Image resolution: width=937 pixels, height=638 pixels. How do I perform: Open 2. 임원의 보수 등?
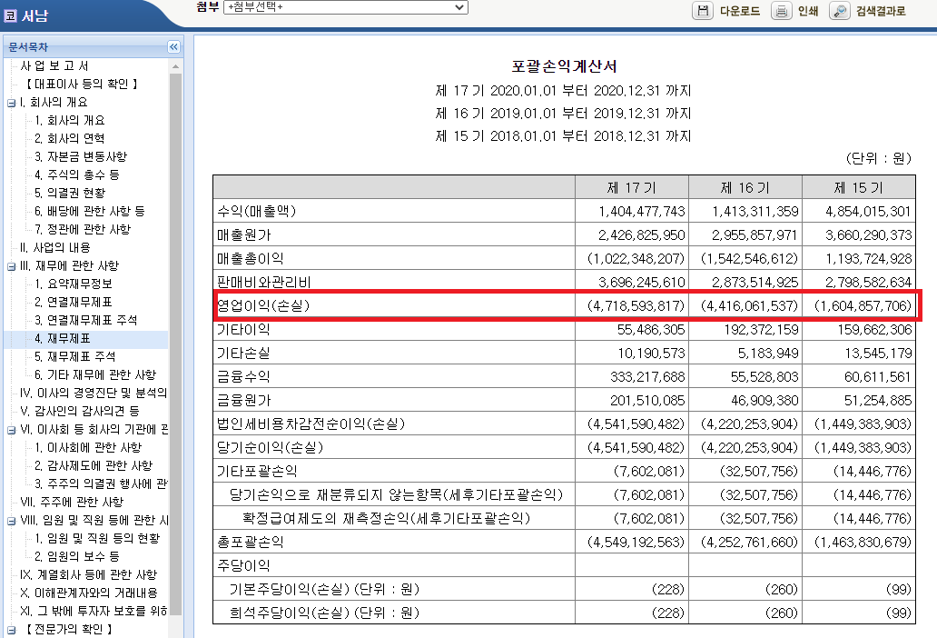76,556
